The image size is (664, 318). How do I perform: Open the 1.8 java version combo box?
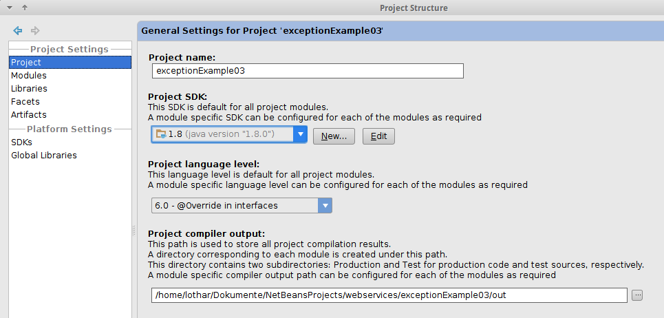point(222,134)
